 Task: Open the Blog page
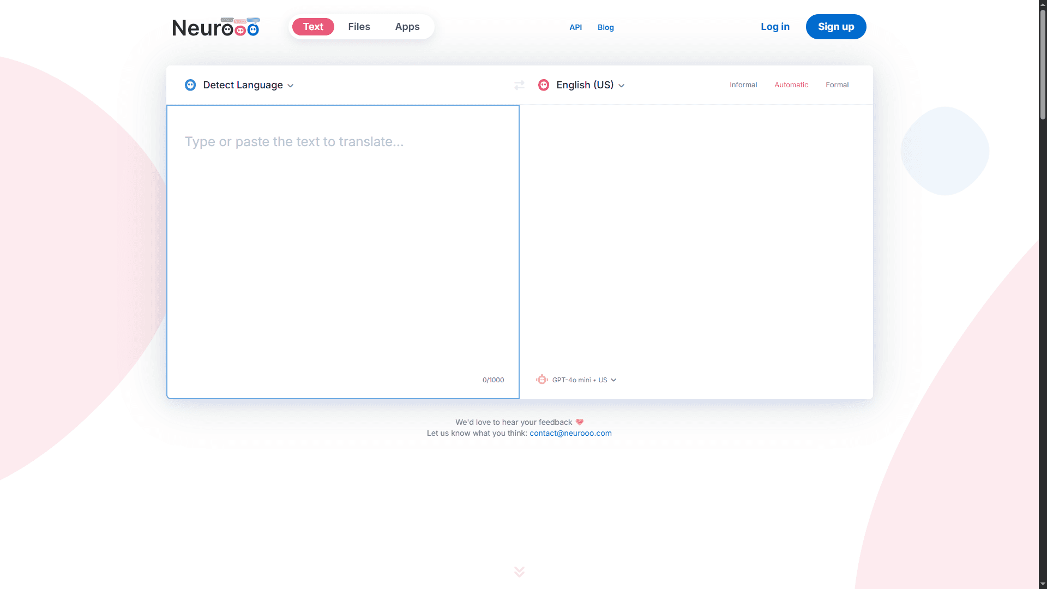click(605, 27)
